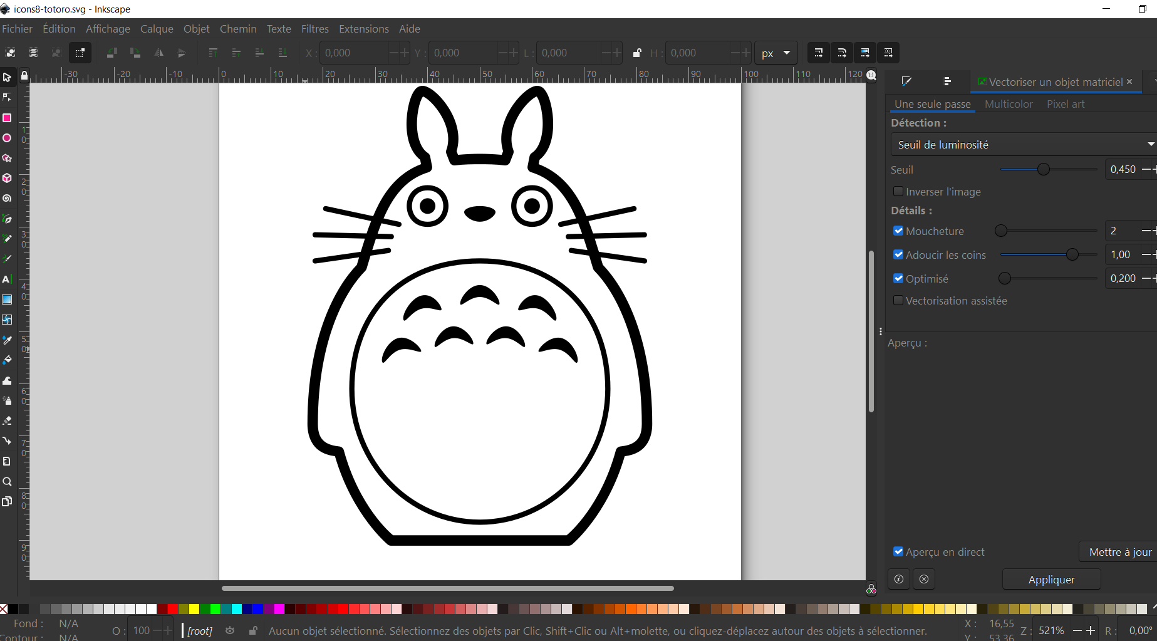Click the Appliquer button
Screen dimensions: 1157x641
[x=1051, y=580]
